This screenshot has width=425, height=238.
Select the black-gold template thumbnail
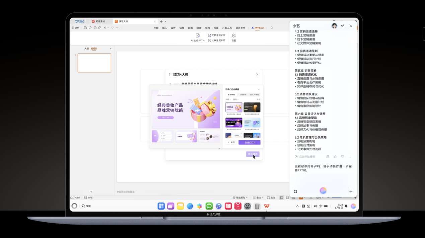pos(252,107)
